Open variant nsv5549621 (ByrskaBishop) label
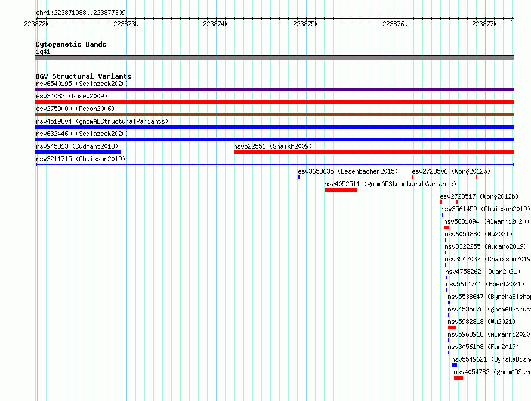 tap(491, 359)
